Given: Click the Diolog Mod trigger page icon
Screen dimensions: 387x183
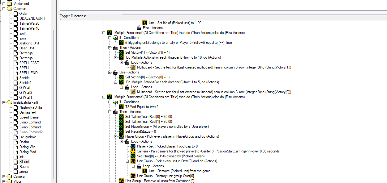Looking at the screenshot, I should tap(15, 152).
